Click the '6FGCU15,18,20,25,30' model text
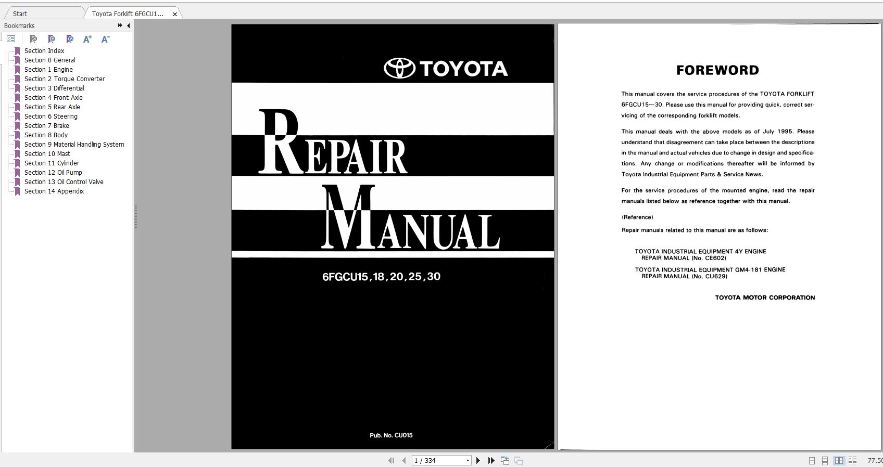 pos(381,277)
